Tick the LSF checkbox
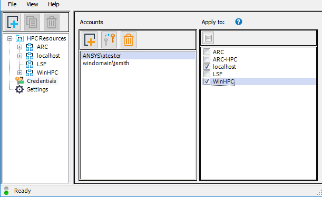The image size is (322, 197). coord(207,74)
